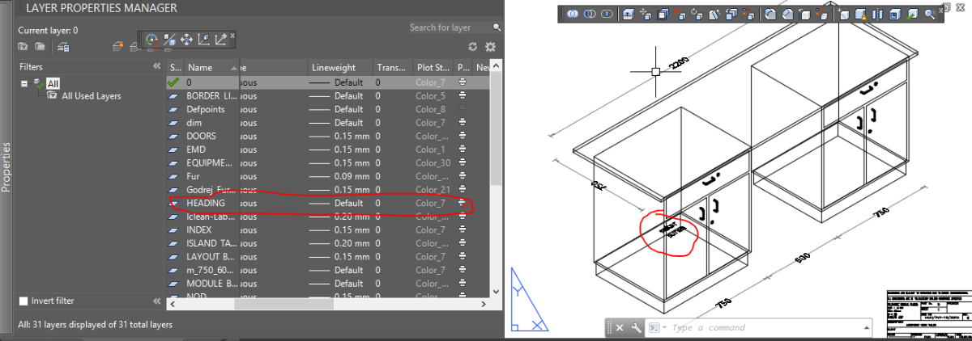Viewport: 972px width, 341px height.
Task: Select the Extrude Faces tool
Action: pyautogui.click(x=629, y=14)
